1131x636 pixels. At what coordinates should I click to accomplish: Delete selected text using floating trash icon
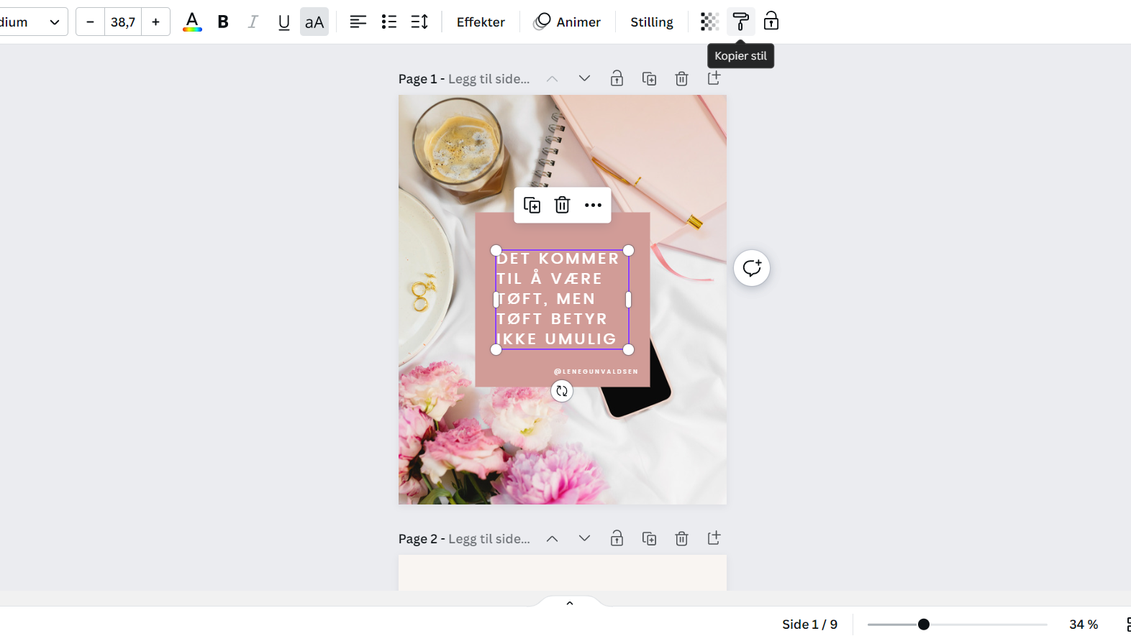[x=562, y=206]
